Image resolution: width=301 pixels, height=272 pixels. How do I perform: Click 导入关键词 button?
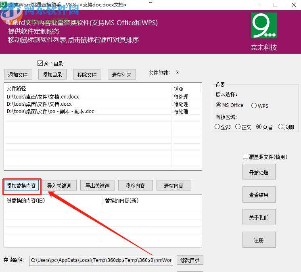59,185
